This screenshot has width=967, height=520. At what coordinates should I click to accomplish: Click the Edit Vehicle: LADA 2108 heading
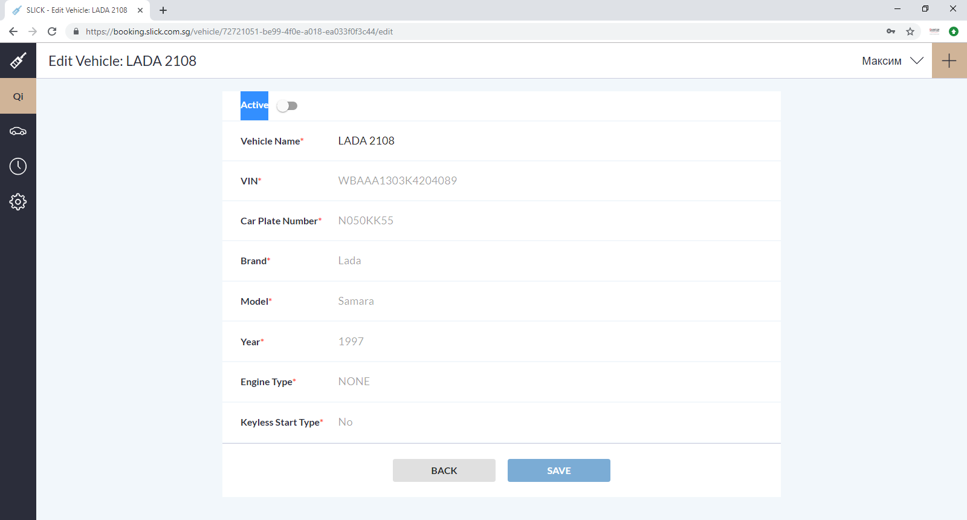point(123,61)
